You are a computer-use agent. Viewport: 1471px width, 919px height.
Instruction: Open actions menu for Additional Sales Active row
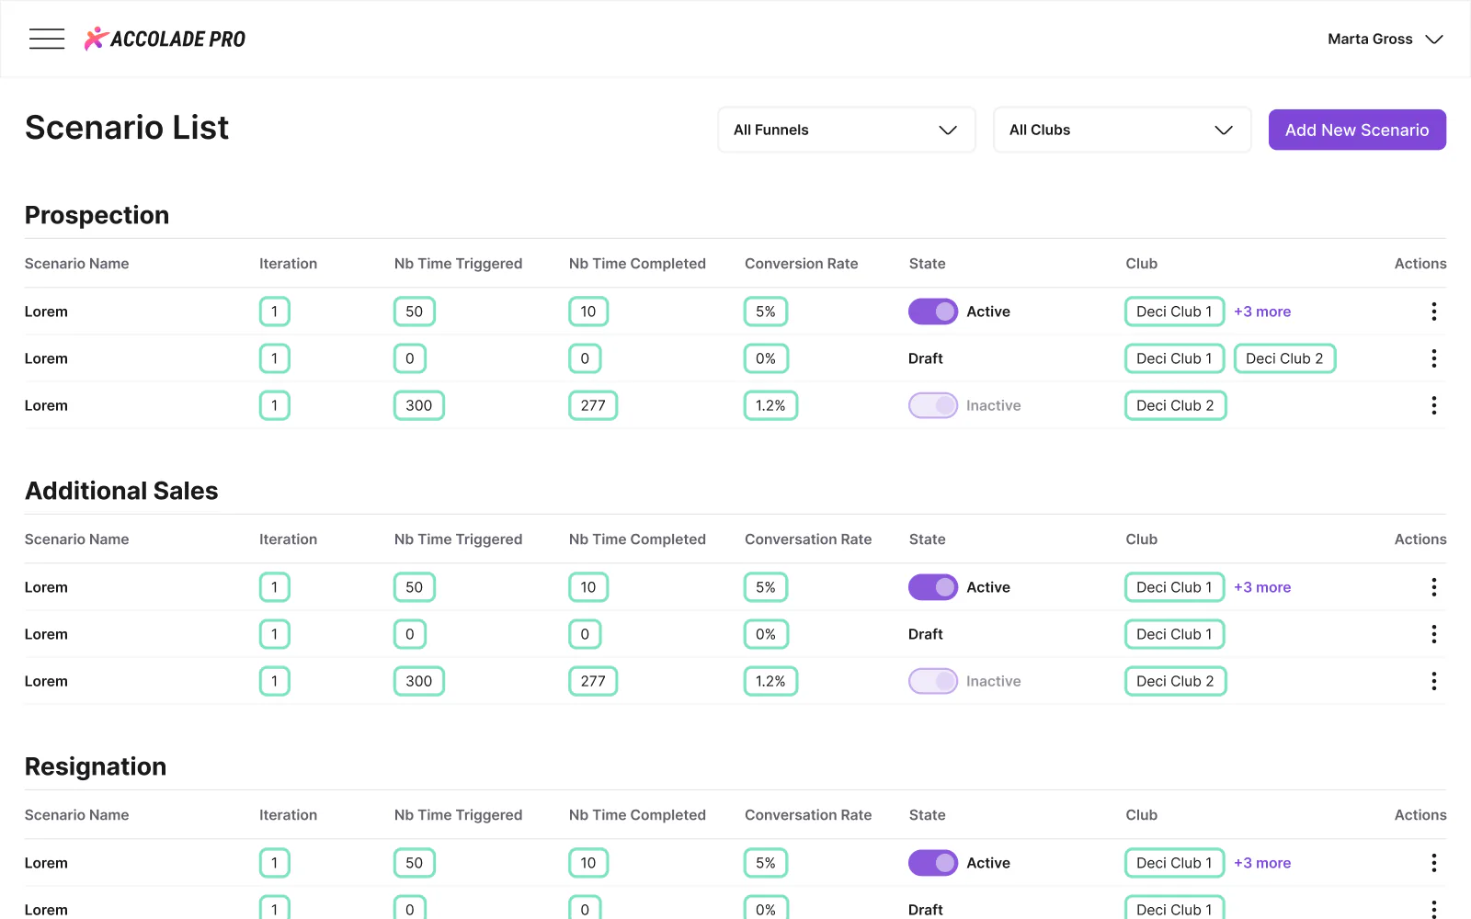[1433, 587]
